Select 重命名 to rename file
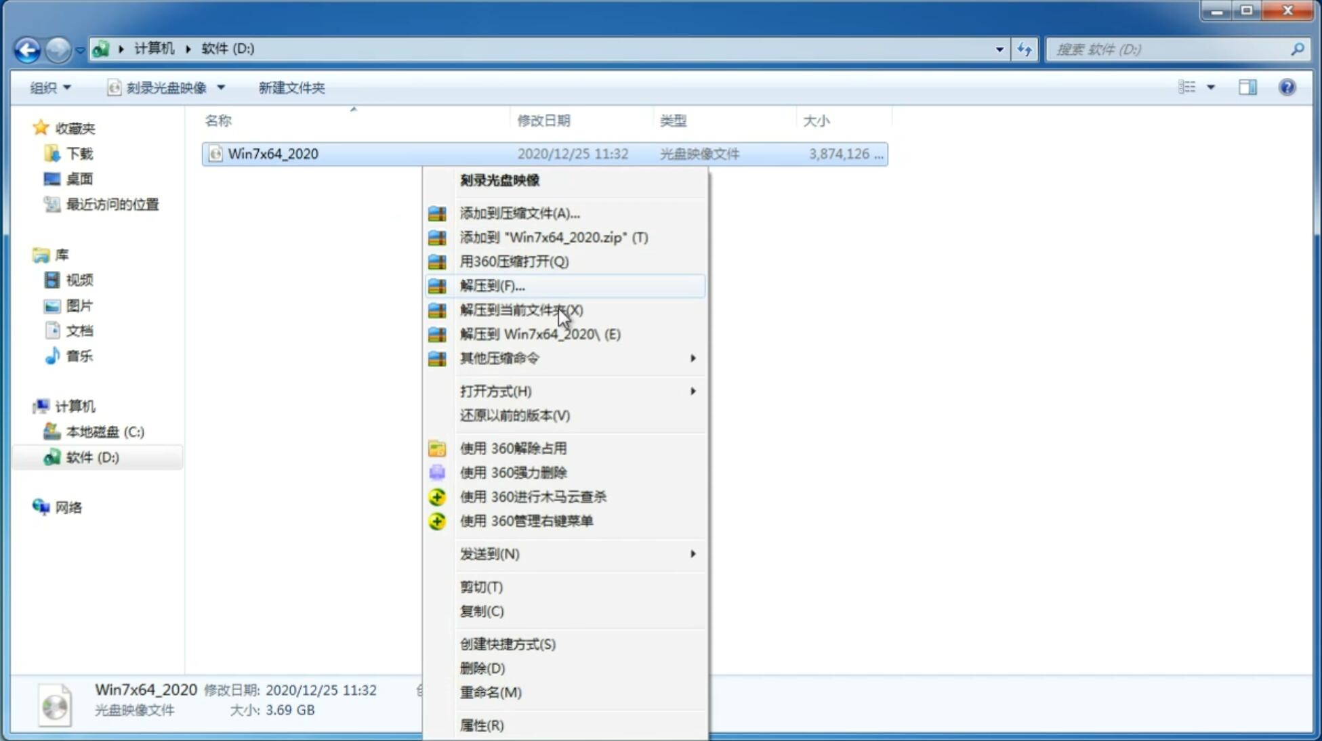 tap(491, 692)
